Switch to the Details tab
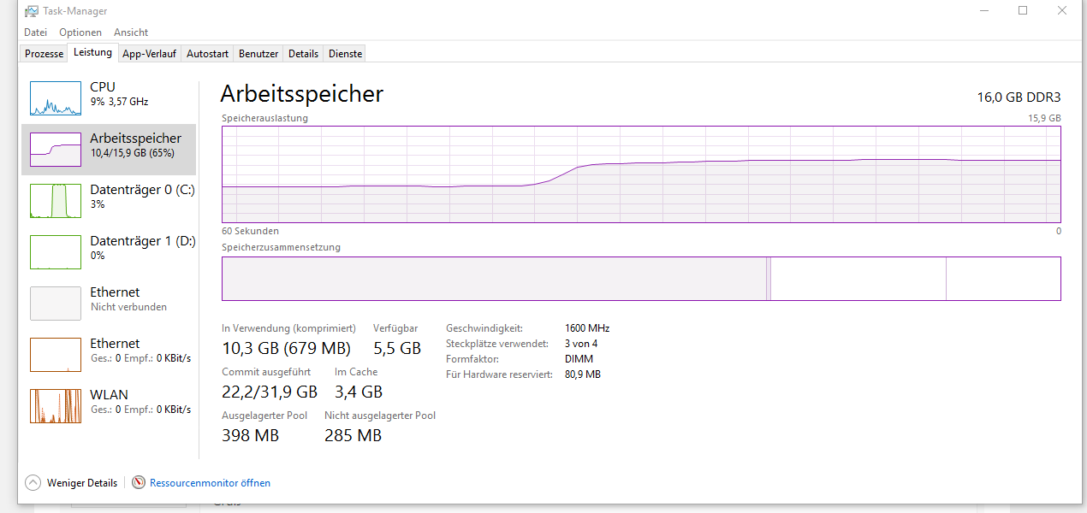The width and height of the screenshot is (1087, 513). coord(303,54)
